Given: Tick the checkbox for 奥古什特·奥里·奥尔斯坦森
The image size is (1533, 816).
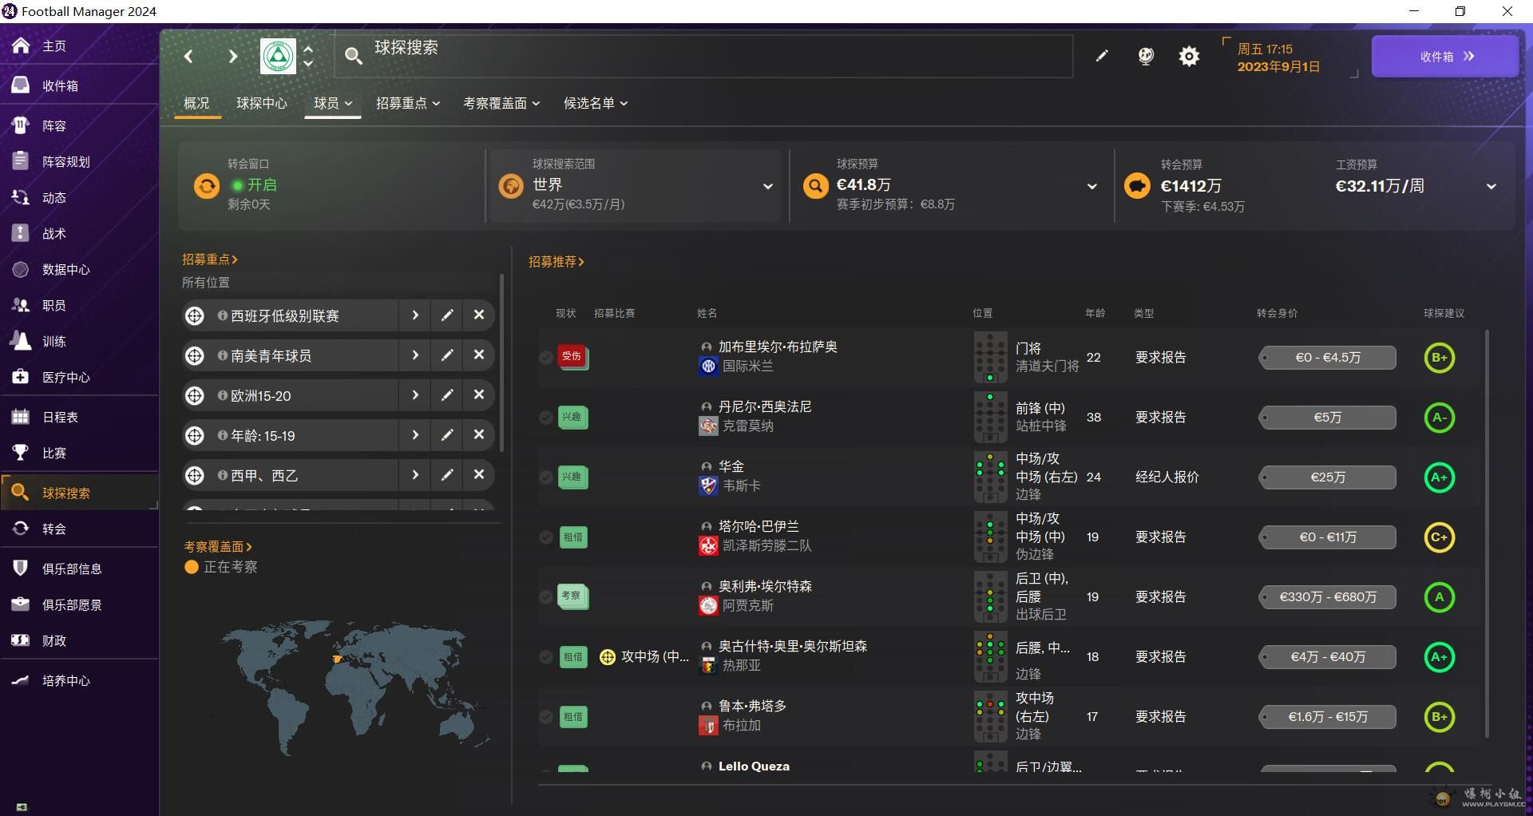Looking at the screenshot, I should [546, 657].
